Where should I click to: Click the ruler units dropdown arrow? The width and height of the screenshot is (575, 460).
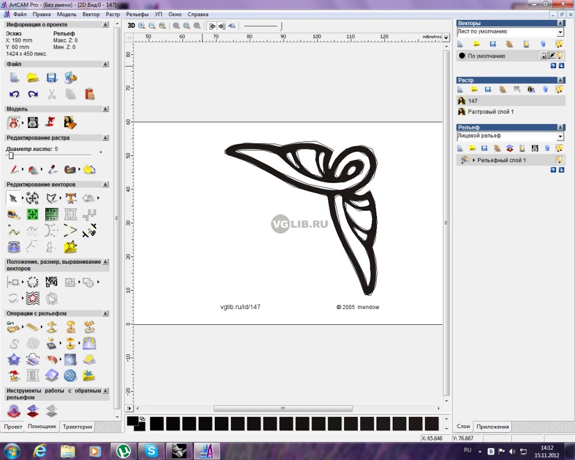tap(446, 37)
